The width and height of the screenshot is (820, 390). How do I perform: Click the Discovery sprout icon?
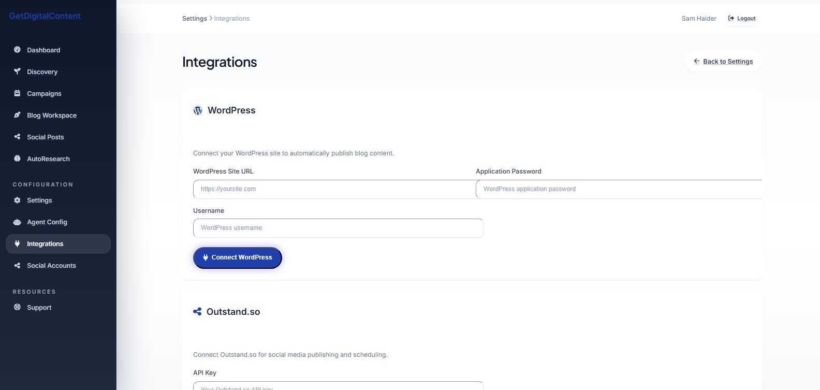pos(17,71)
